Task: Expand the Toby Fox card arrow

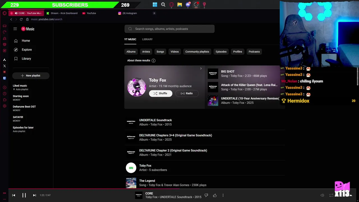Action: tap(201, 68)
